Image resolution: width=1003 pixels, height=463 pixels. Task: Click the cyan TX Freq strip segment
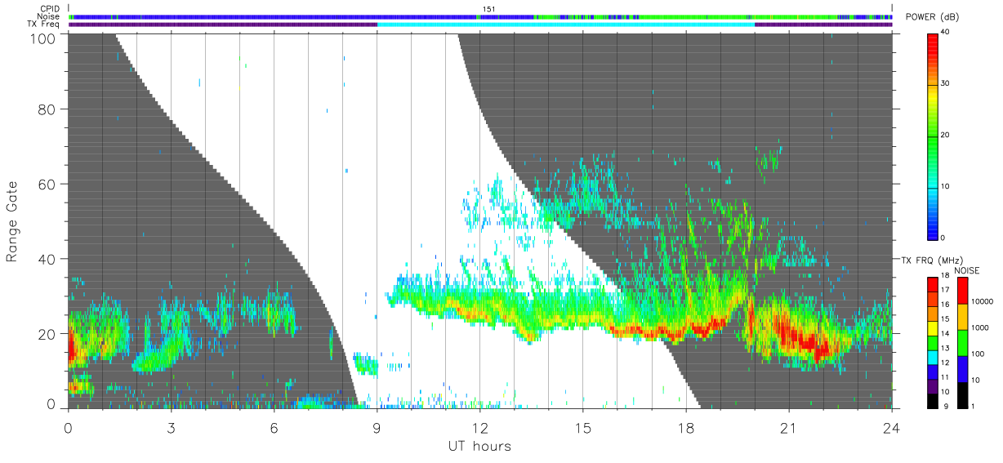tap(566, 24)
